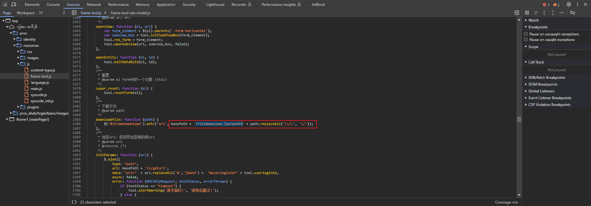
Task: Click the inspect element picker icon
Action: (5, 4)
